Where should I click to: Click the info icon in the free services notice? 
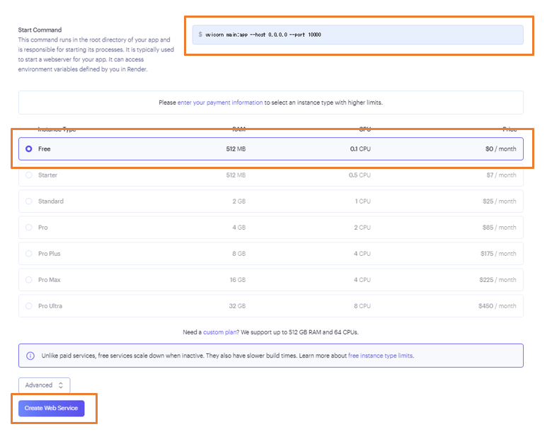pos(30,356)
